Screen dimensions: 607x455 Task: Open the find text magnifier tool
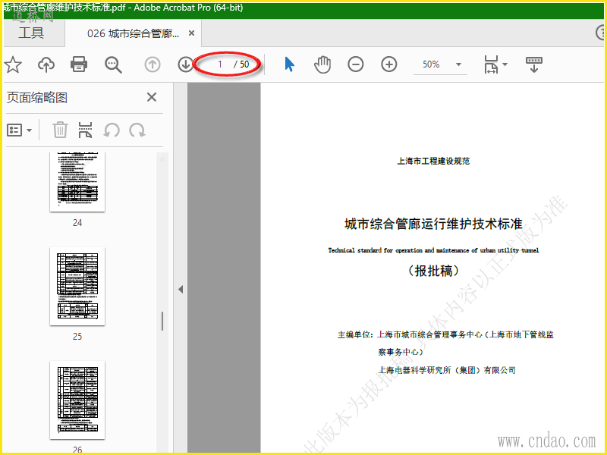click(x=113, y=64)
